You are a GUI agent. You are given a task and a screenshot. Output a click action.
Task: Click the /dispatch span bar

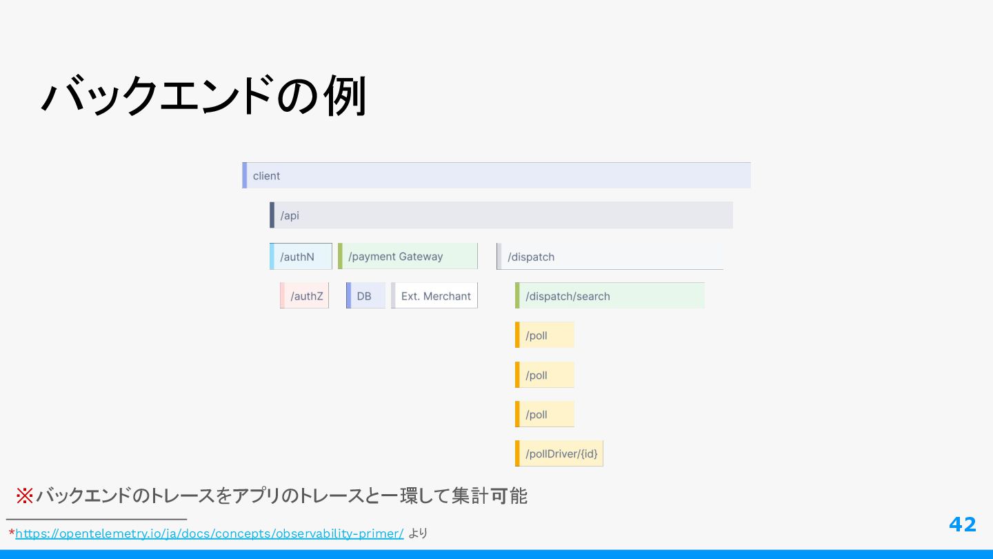610,256
